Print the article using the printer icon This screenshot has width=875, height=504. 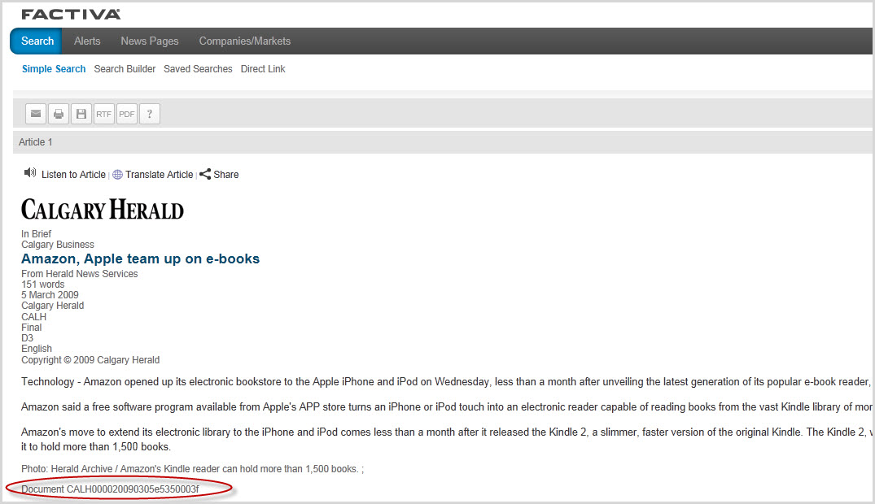tap(59, 114)
